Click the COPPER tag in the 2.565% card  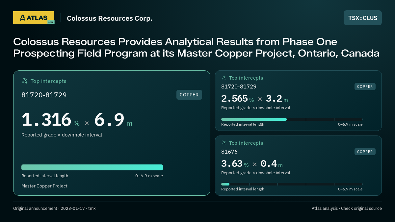click(x=365, y=86)
